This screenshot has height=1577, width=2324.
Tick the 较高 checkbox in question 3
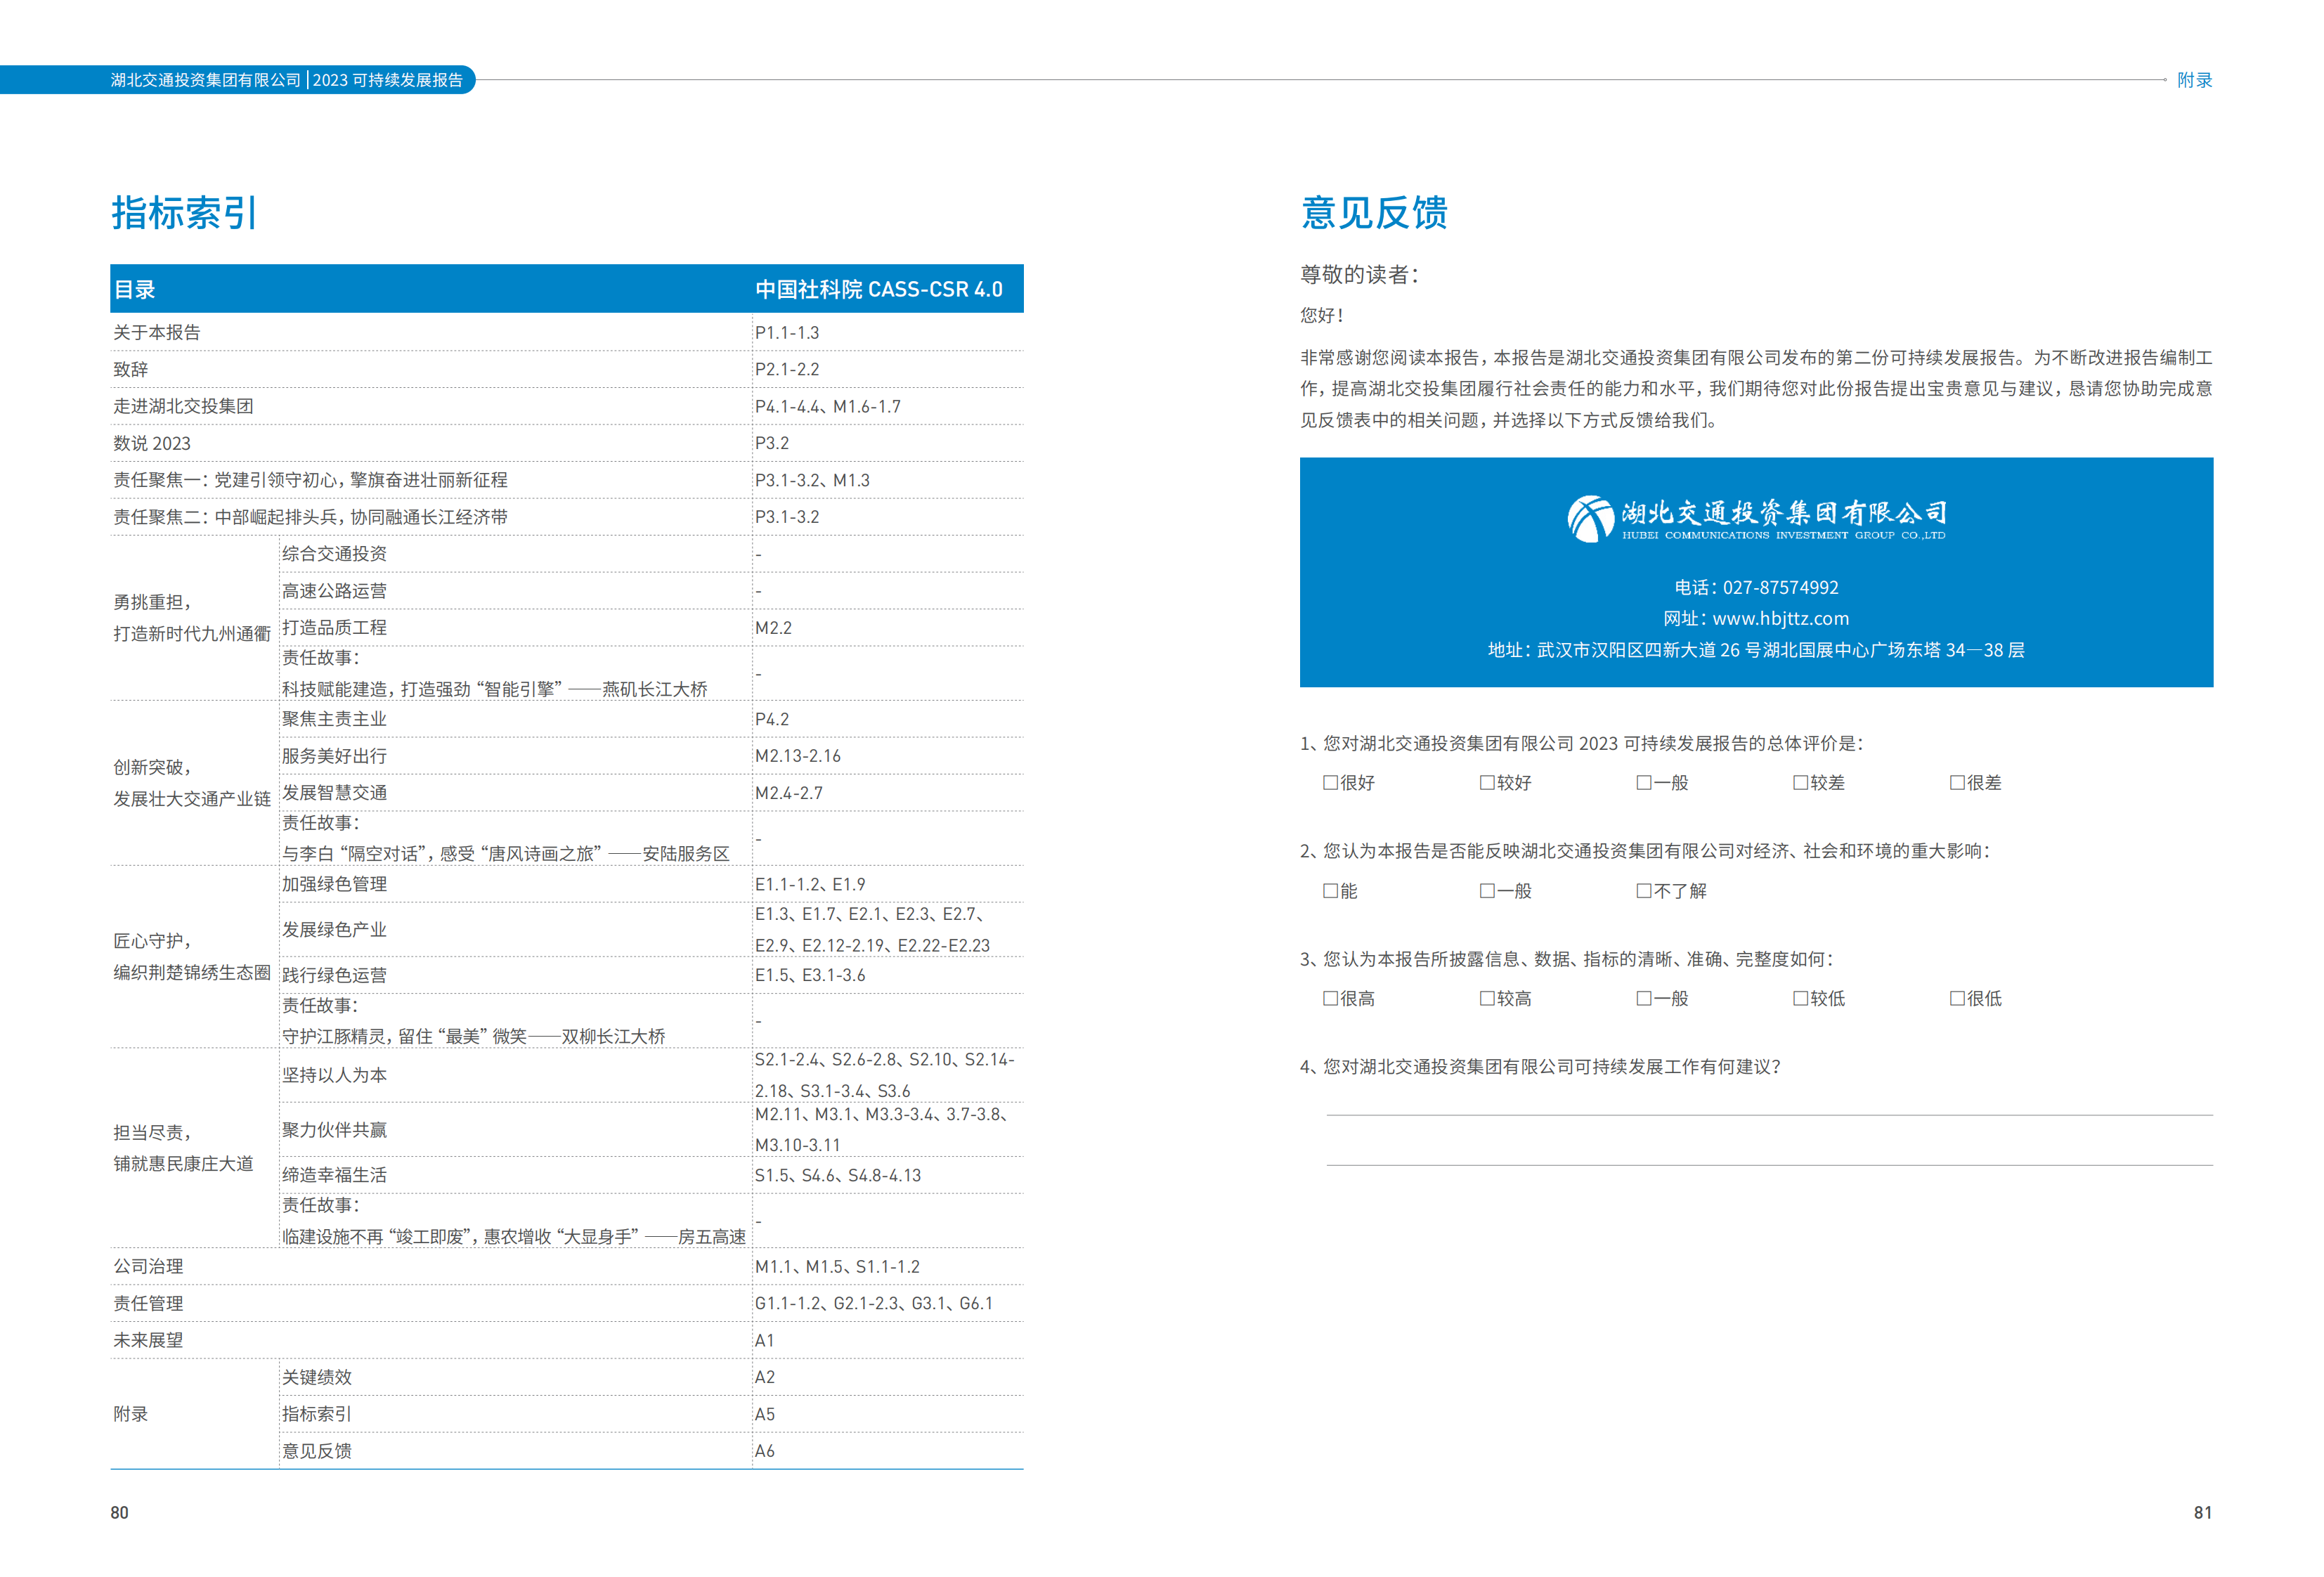click(1487, 999)
